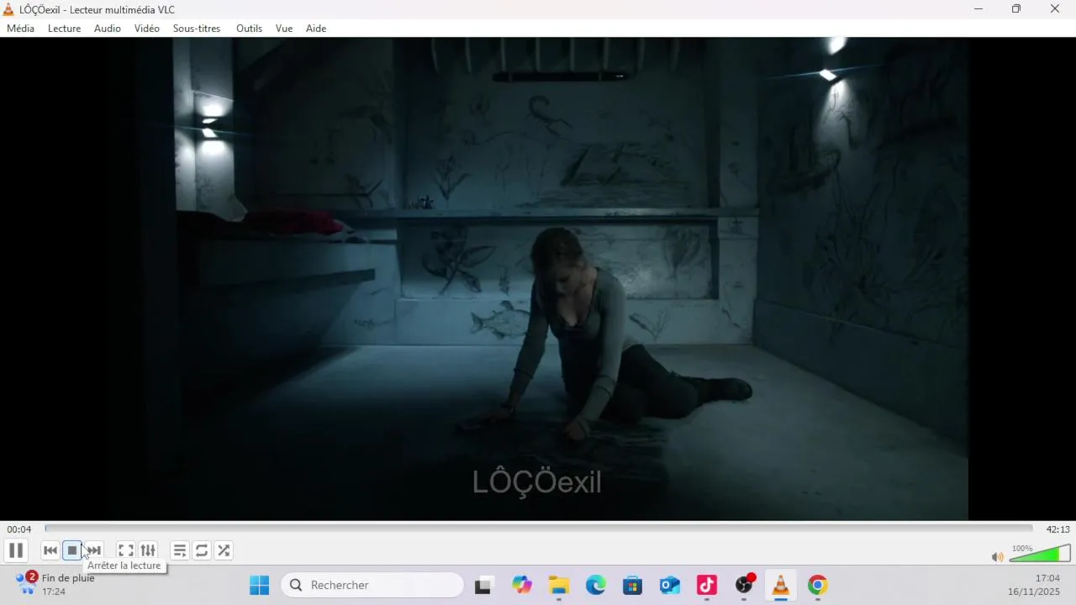Click the video display area
Viewport: 1076px width, 605px height.
(x=538, y=278)
